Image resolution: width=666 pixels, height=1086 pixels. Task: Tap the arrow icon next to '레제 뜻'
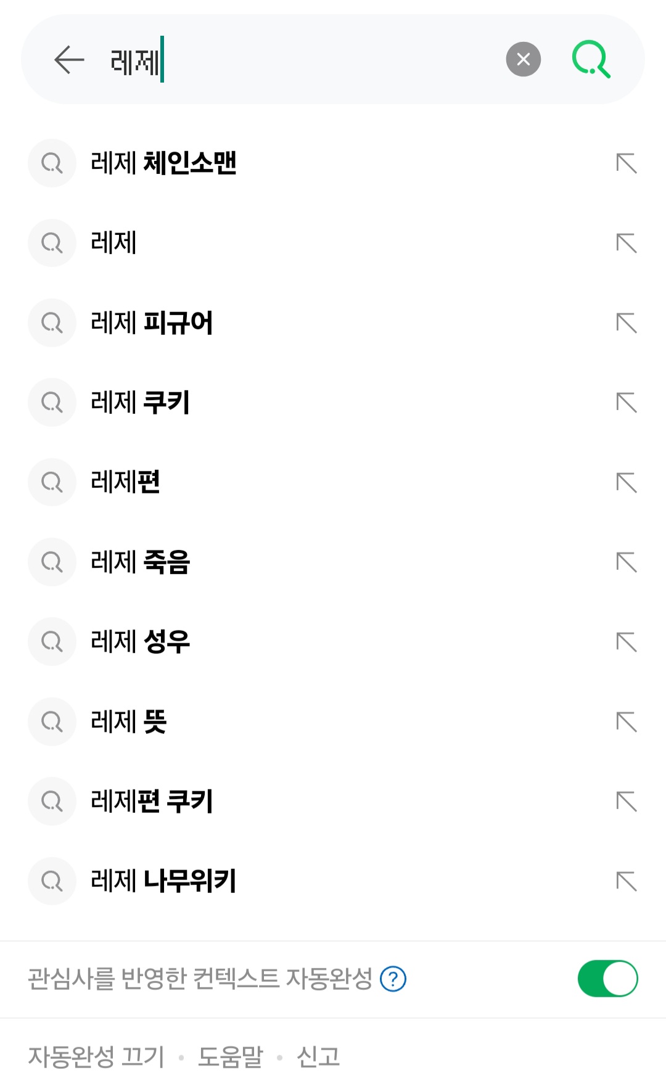point(626,722)
